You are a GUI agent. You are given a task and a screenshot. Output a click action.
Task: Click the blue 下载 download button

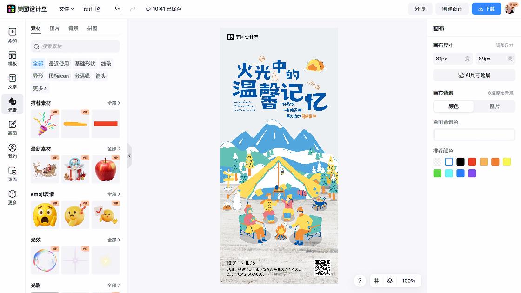(487, 9)
